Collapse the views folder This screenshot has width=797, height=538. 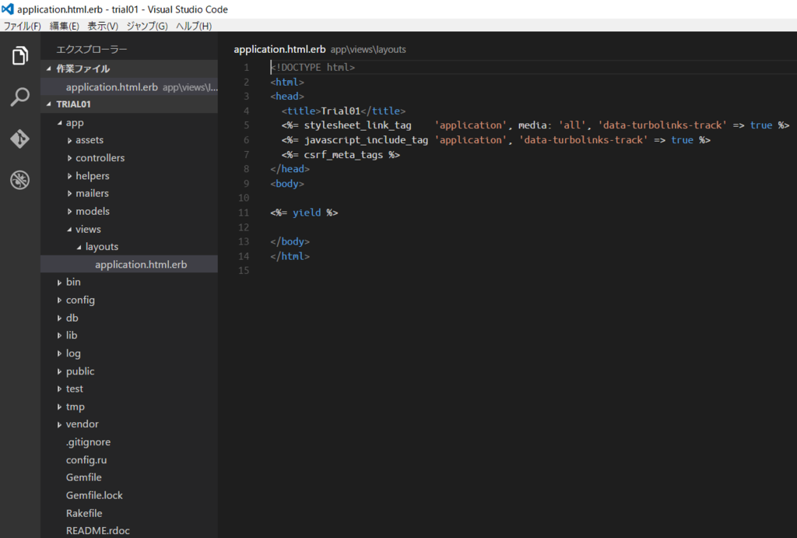69,230
